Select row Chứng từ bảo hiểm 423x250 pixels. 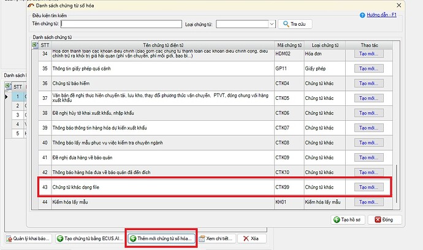(x=215, y=83)
